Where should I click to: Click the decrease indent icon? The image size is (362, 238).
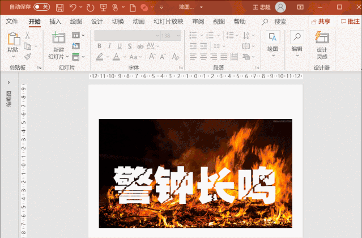coord(193,46)
